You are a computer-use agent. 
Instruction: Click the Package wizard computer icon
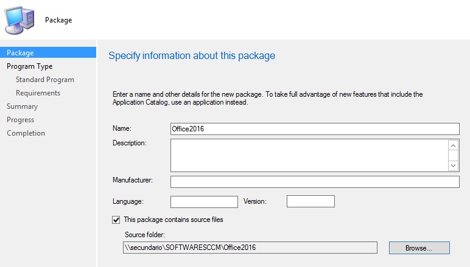click(20, 20)
